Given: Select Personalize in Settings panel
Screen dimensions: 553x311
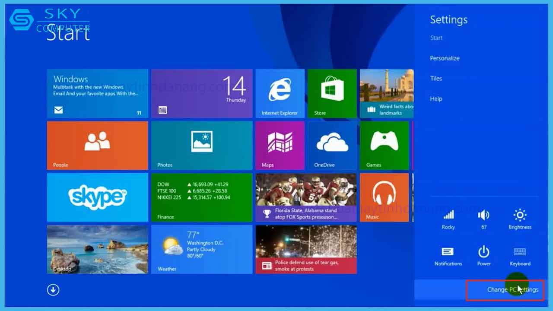Looking at the screenshot, I should click(x=445, y=58).
